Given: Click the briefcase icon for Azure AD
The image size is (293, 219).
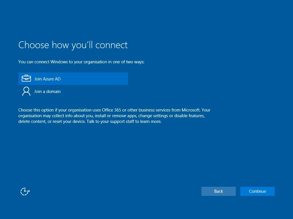Looking at the screenshot, I should point(26,78).
